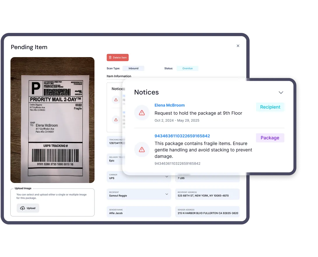
Task: Click warning icon beside fragile package notice
Action: pyautogui.click(x=142, y=149)
